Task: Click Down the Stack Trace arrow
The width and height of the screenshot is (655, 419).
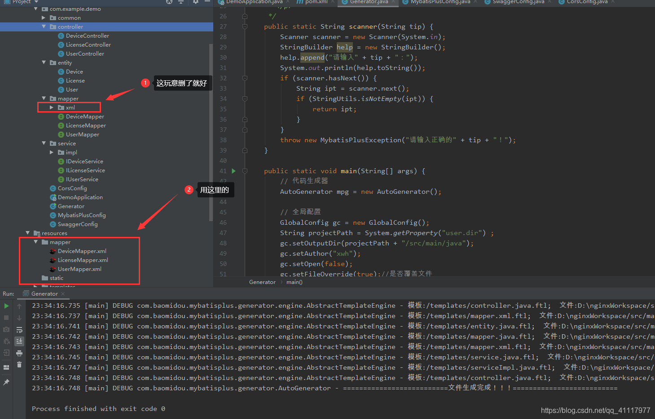Action: pyautogui.click(x=19, y=318)
